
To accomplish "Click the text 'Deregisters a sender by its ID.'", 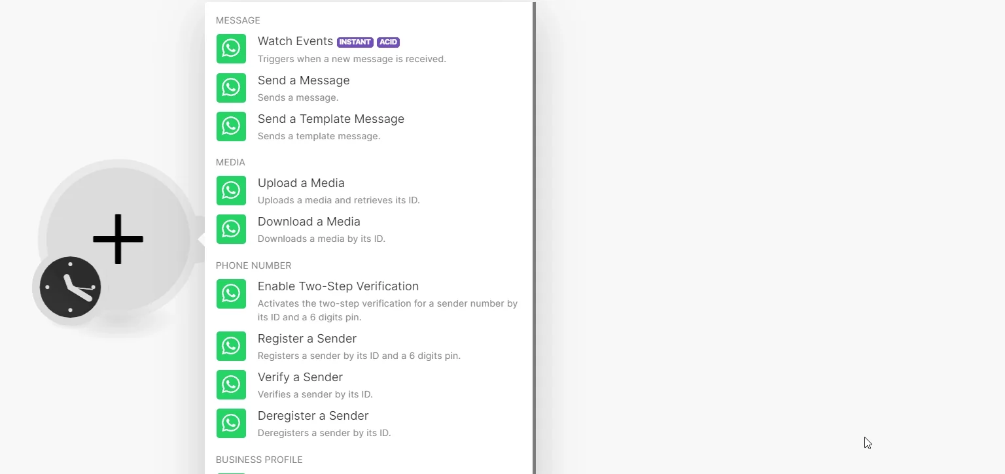I will click(x=324, y=433).
